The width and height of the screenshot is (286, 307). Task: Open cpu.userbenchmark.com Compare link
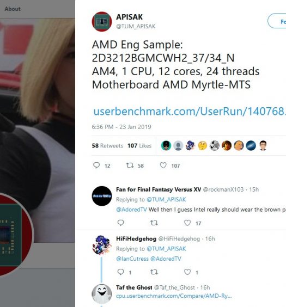174,296
